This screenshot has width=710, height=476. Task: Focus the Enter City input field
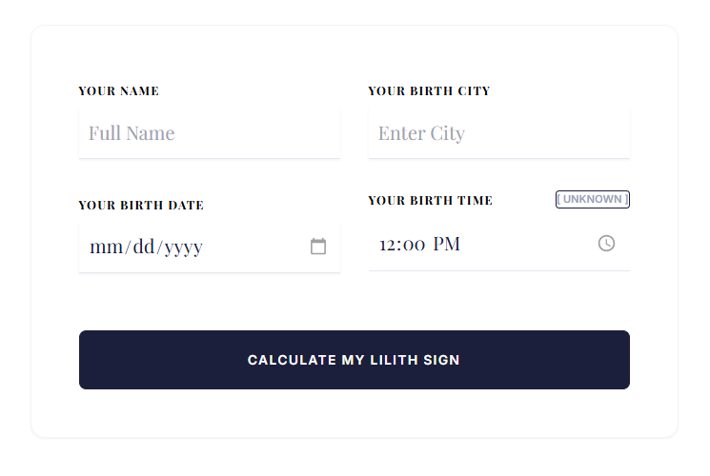click(x=499, y=133)
